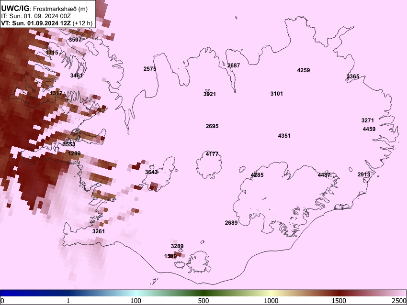This screenshot has height=305, width=407.
Task: Select the colour scale tick label 1
Action: pyautogui.click(x=68, y=301)
